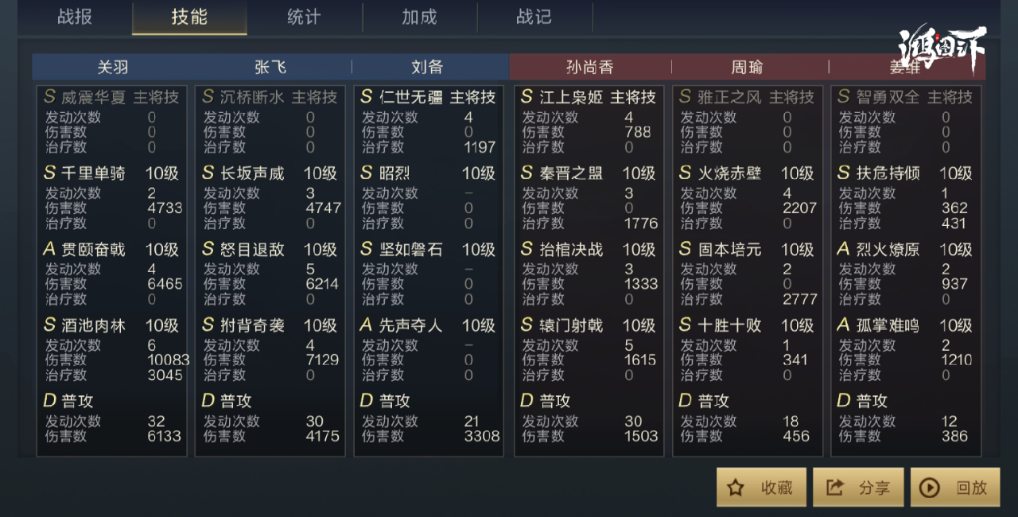
Task: Click the S rank icon beside 火烧赤壁
Action: coord(685,173)
